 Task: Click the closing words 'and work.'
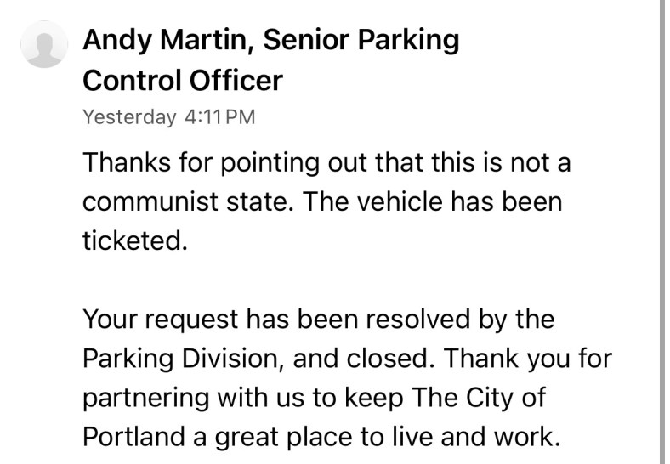click(500, 437)
